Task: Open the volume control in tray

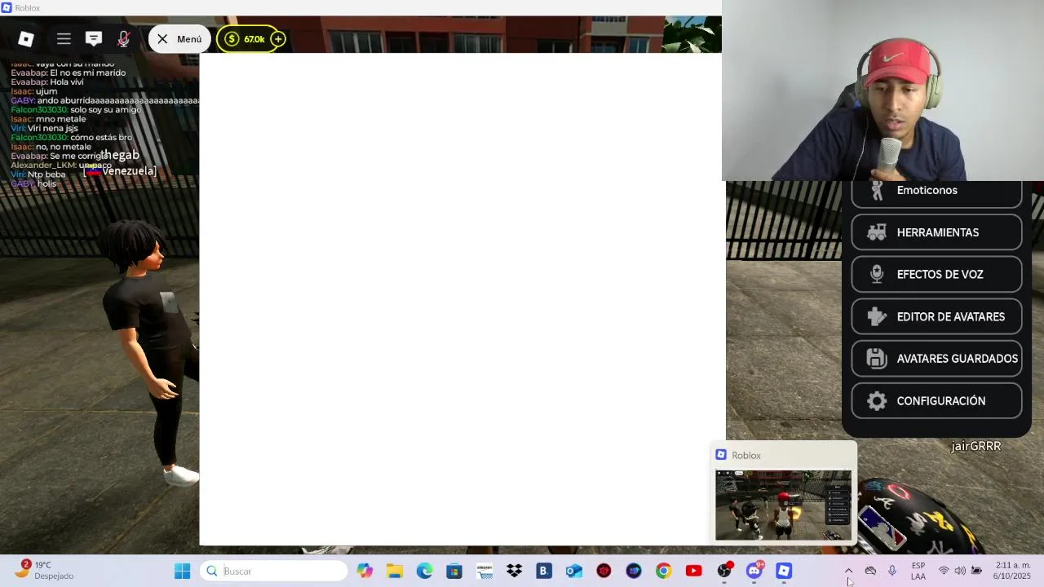Action: (960, 572)
